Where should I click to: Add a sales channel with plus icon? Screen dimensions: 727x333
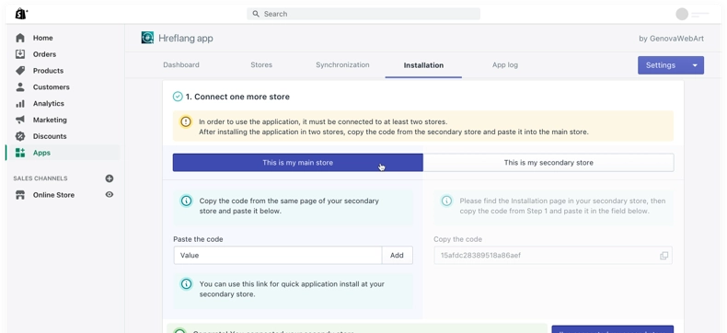pos(110,178)
